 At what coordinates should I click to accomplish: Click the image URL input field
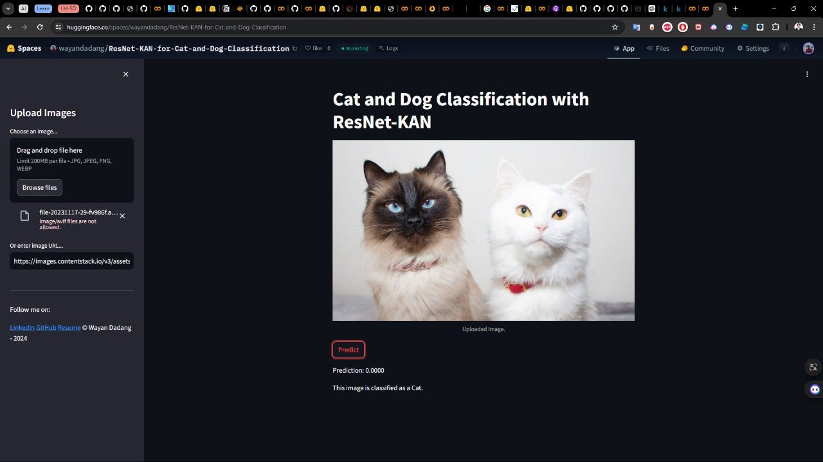click(x=71, y=261)
